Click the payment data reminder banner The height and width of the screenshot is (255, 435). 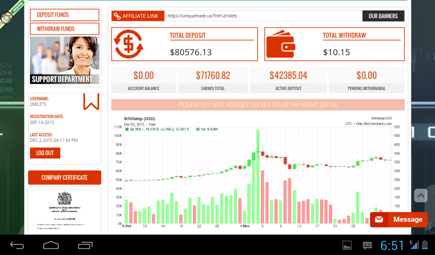(258, 105)
